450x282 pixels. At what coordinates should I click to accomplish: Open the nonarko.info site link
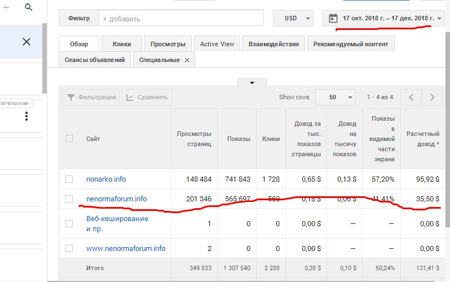pyautogui.click(x=106, y=179)
